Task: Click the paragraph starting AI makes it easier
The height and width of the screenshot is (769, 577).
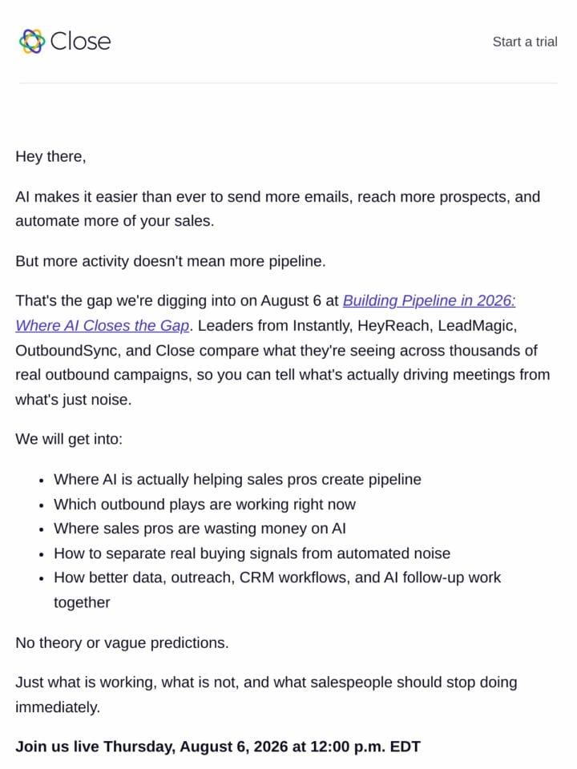Action: click(278, 209)
